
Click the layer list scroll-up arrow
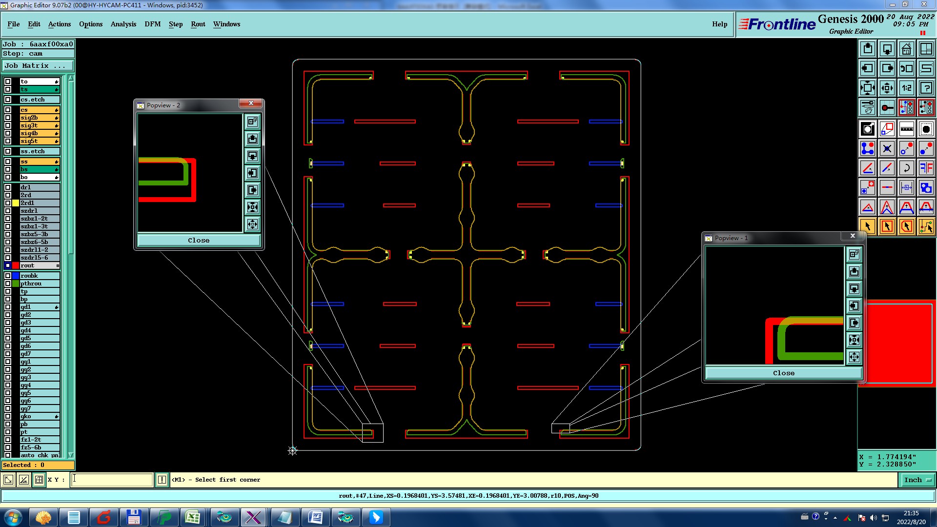(x=71, y=78)
